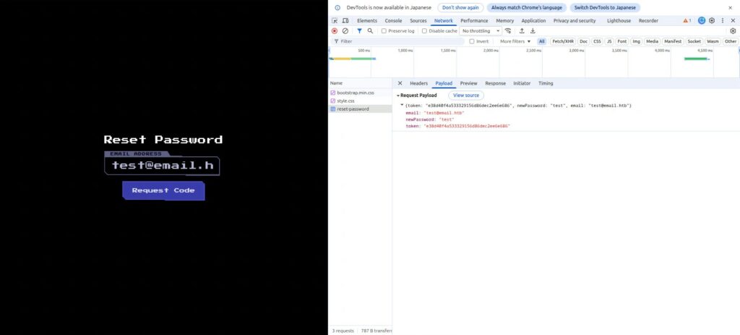Image resolution: width=740 pixels, height=335 pixels.
Task: Expand the More filters dropdown
Action: [x=515, y=41]
